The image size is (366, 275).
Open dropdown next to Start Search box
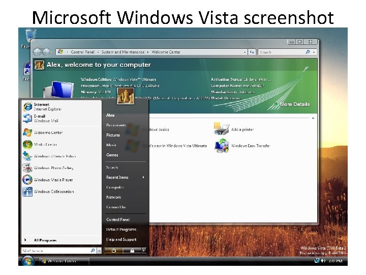click(100, 251)
